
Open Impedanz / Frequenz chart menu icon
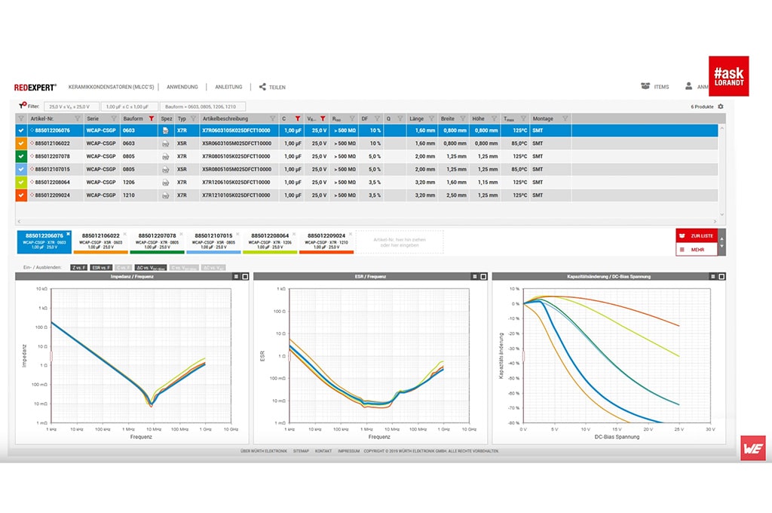coord(236,276)
